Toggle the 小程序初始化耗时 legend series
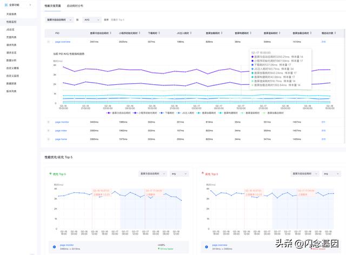 click(145, 113)
